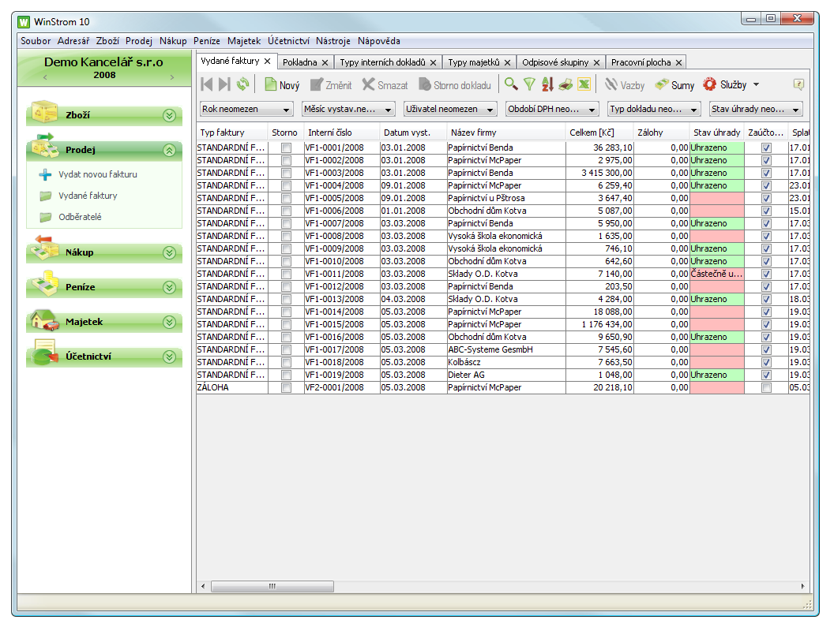The width and height of the screenshot is (834, 631).
Task: Expand the Účetnictví sidebar section
Action: click(x=169, y=357)
